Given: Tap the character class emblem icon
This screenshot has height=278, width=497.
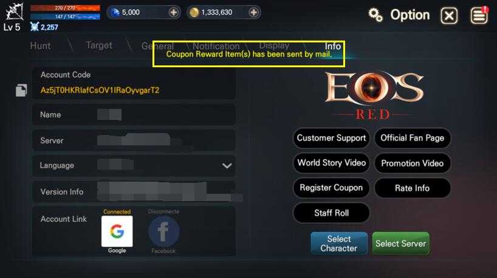Looking at the screenshot, I should pos(14,12).
